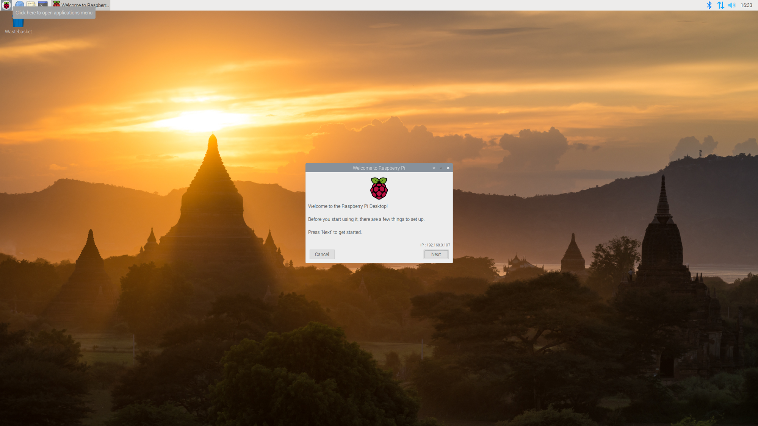This screenshot has height=426, width=758.
Task: Click the Wastebasket desktop icon
Action: [x=18, y=23]
